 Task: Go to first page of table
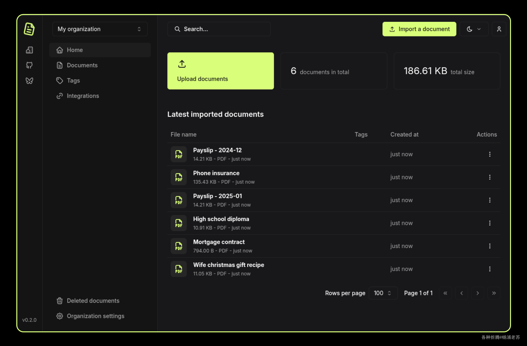[445, 293]
